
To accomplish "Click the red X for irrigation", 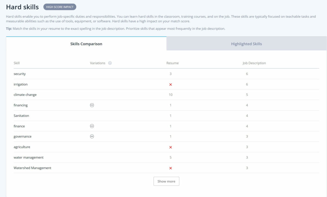I will point(171,84).
